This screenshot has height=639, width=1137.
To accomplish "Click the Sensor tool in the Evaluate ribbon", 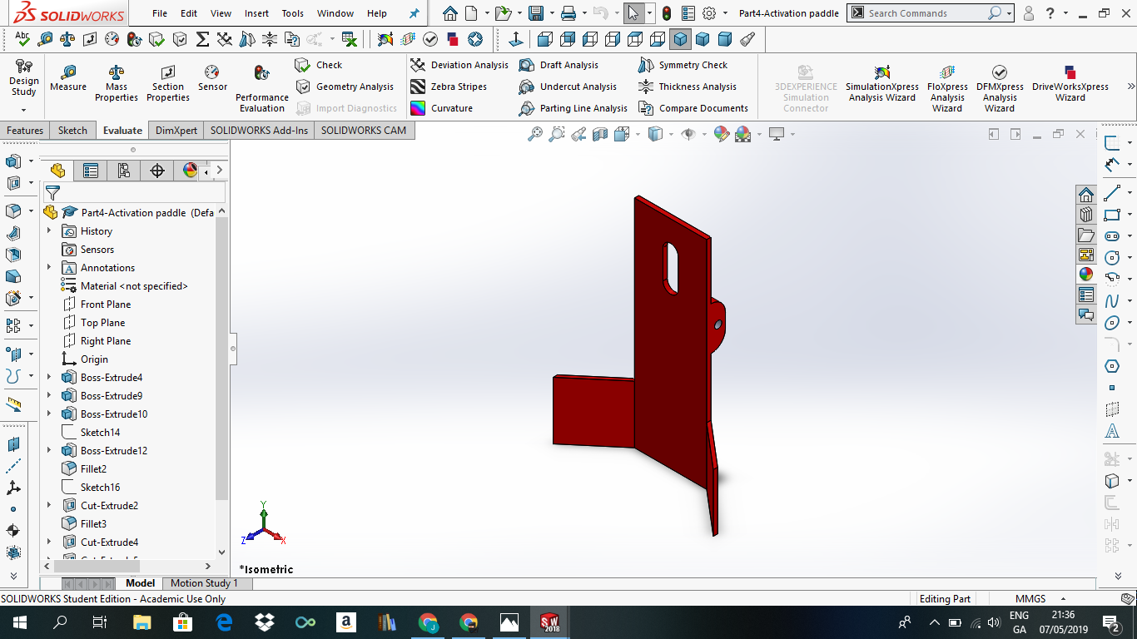I will (212, 79).
